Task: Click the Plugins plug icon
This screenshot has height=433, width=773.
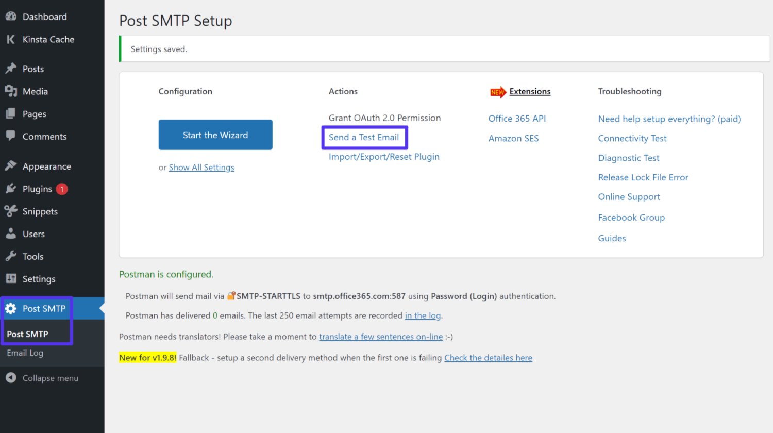Action: (11, 188)
